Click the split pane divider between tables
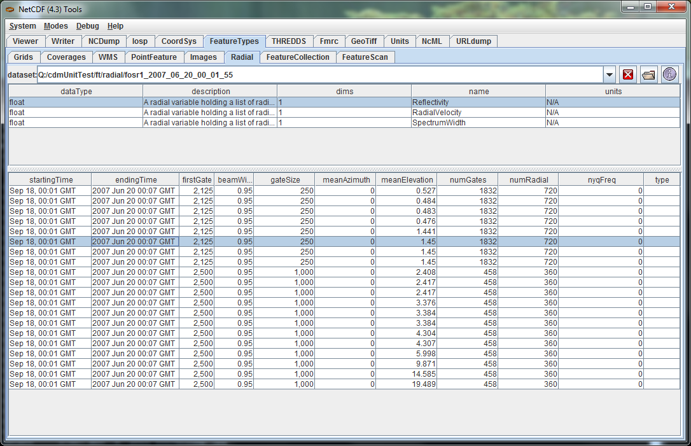 click(344, 169)
